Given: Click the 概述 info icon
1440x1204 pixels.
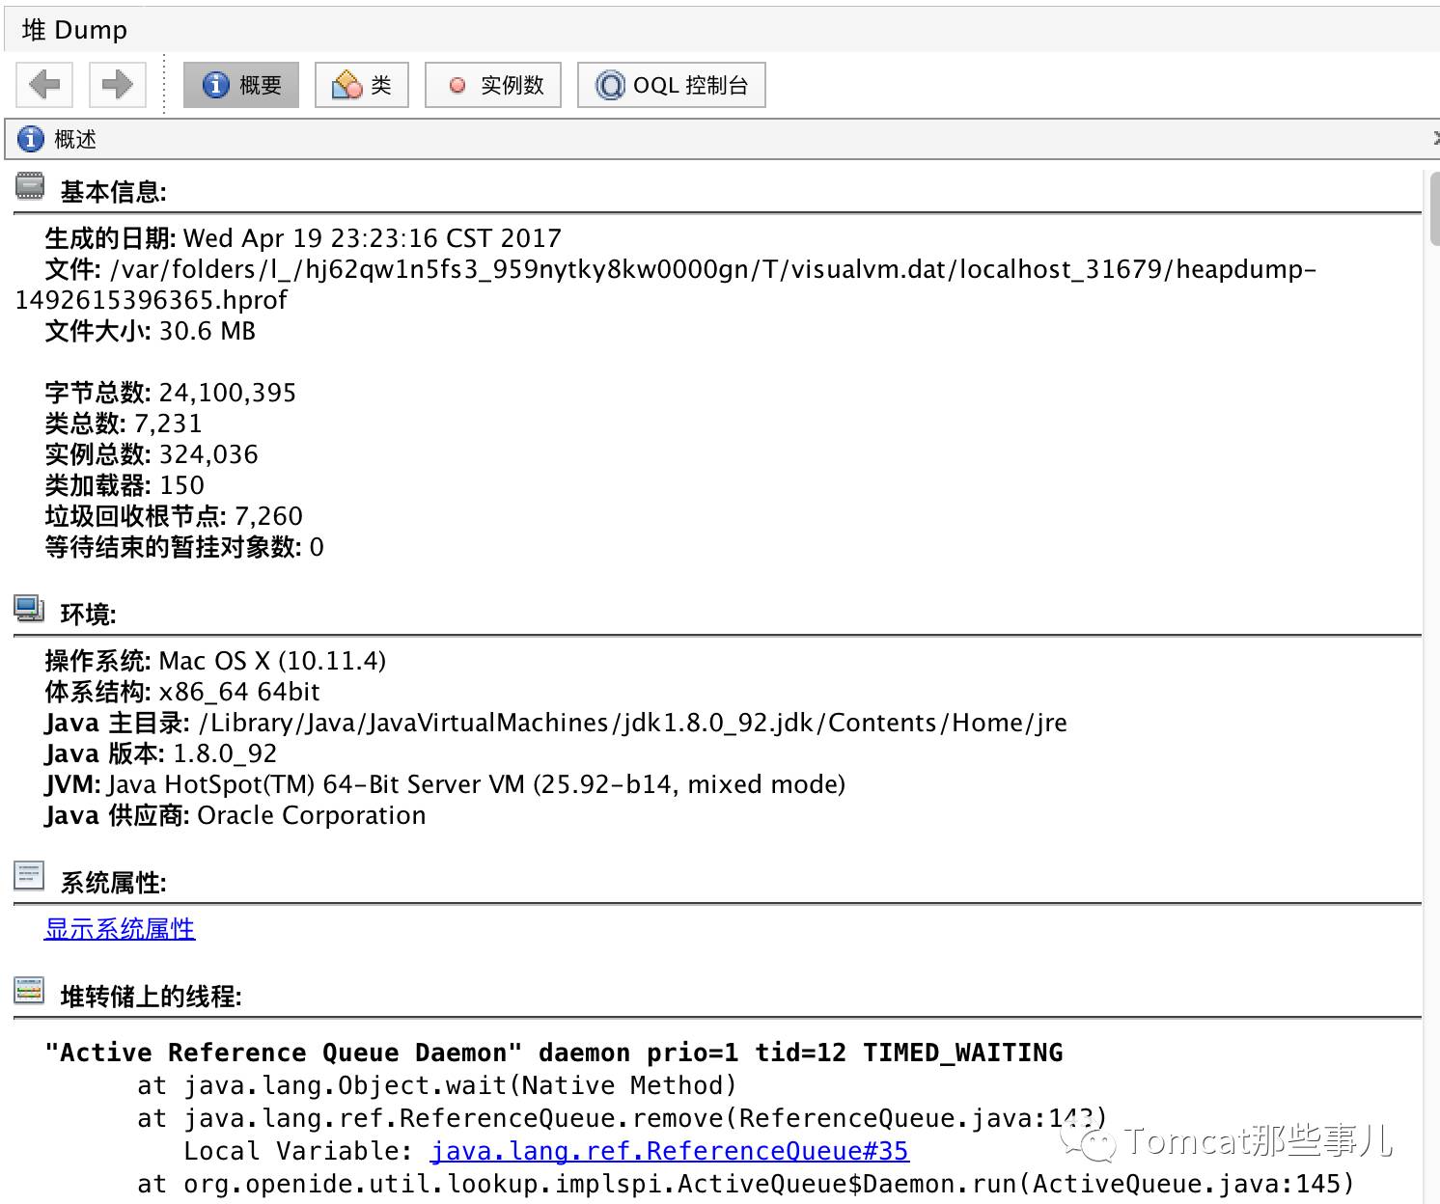Looking at the screenshot, I should click(x=31, y=139).
